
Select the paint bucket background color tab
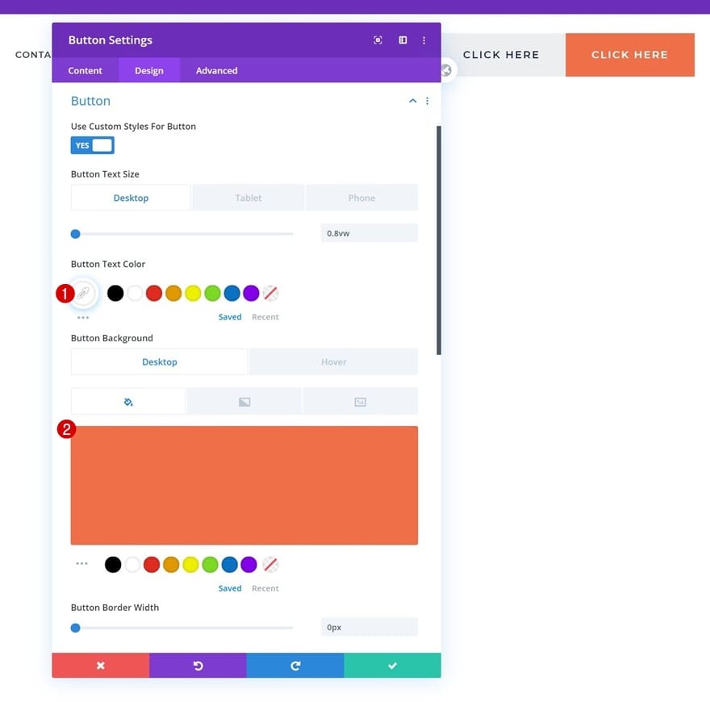[128, 402]
